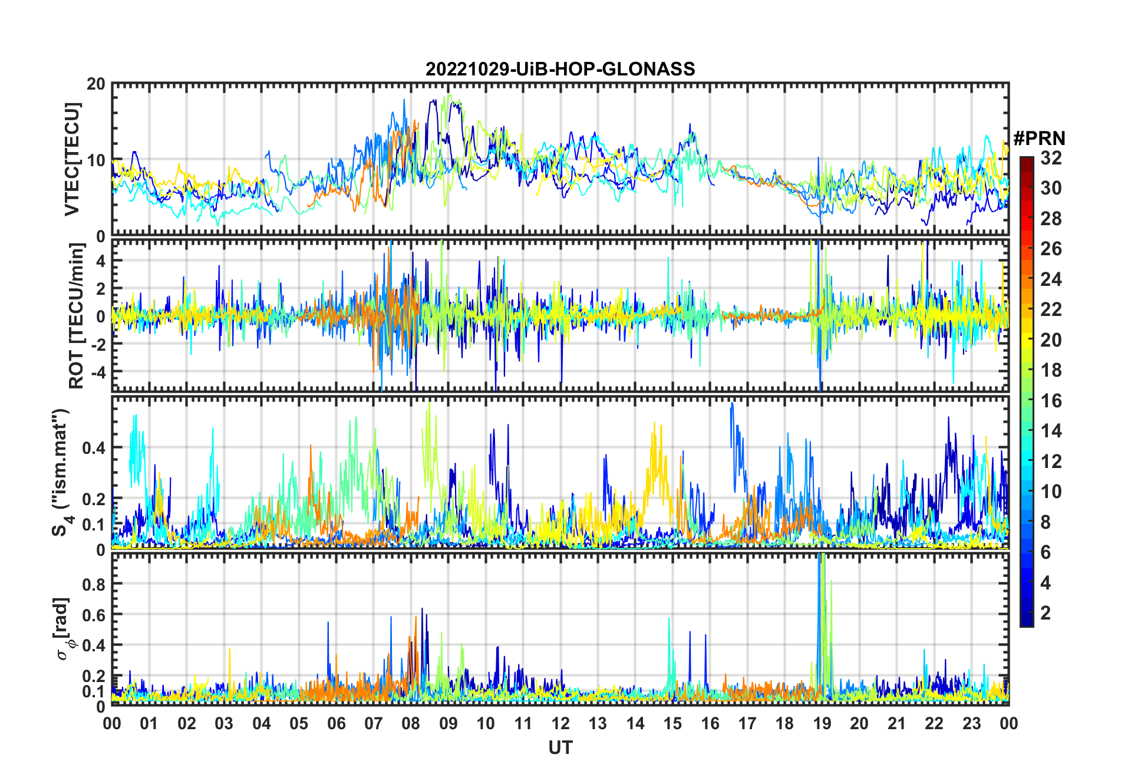
Task: Click x-axis tick label 19
Action: click(822, 723)
